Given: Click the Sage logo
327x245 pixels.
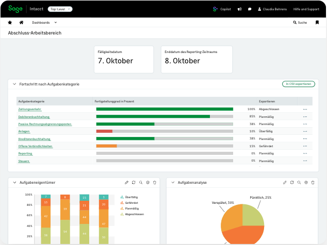Looking at the screenshot, I should tap(15, 9).
